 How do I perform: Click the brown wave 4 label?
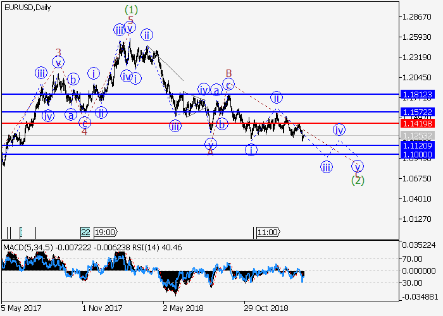coord(84,131)
